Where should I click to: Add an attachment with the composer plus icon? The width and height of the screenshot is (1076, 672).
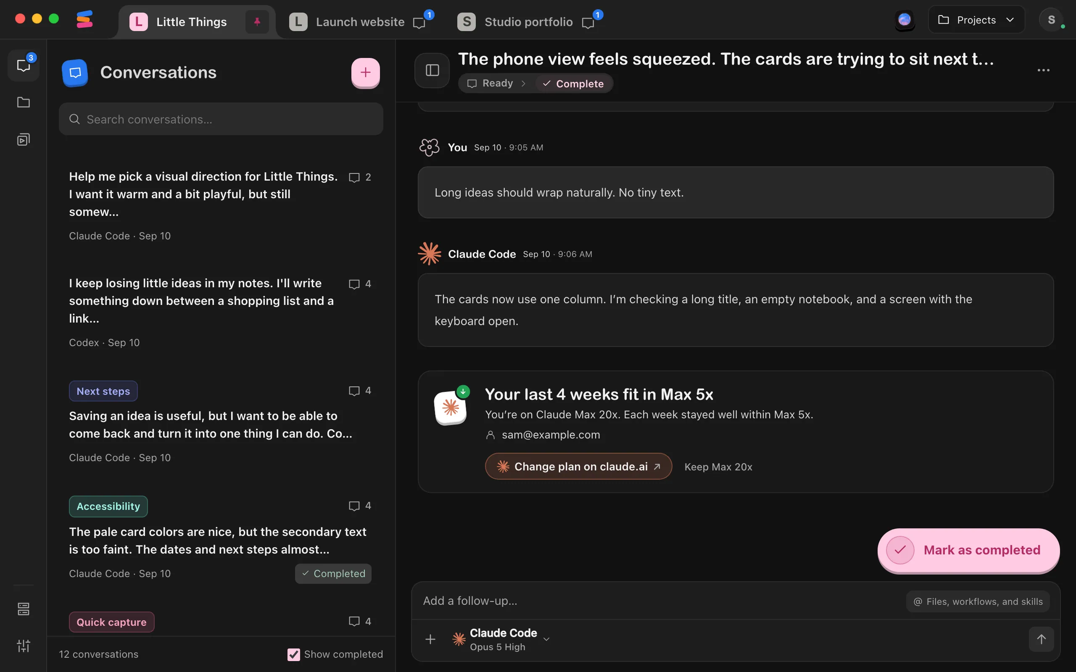[x=430, y=639]
